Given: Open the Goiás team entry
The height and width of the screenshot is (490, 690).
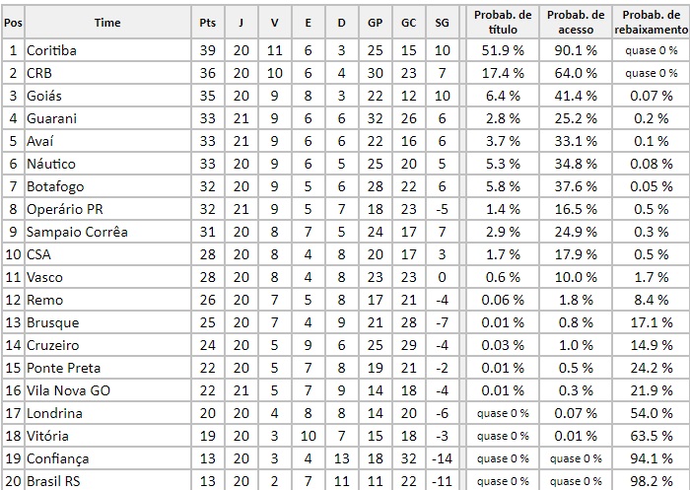Looking at the screenshot, I should (46, 96).
